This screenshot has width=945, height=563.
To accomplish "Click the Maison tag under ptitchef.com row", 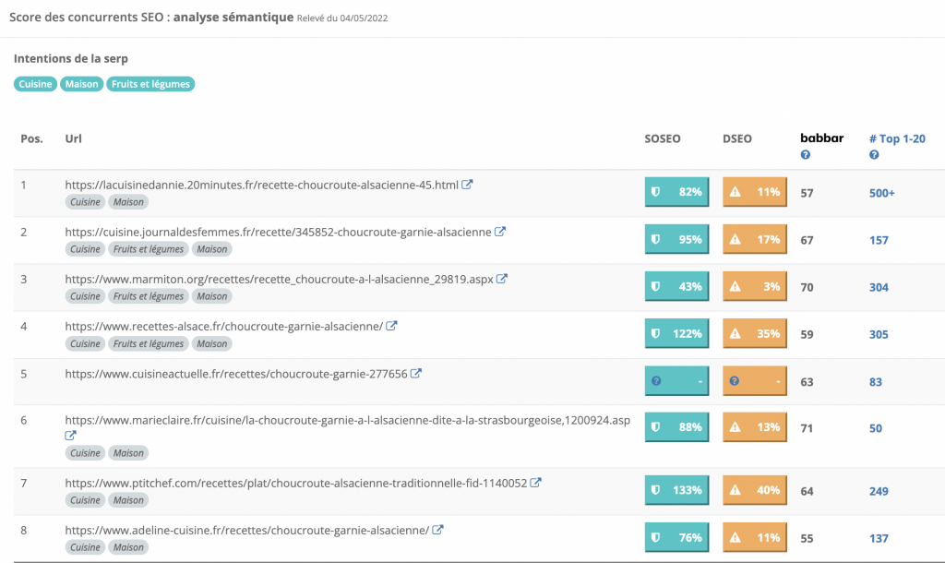I will 128,499.
